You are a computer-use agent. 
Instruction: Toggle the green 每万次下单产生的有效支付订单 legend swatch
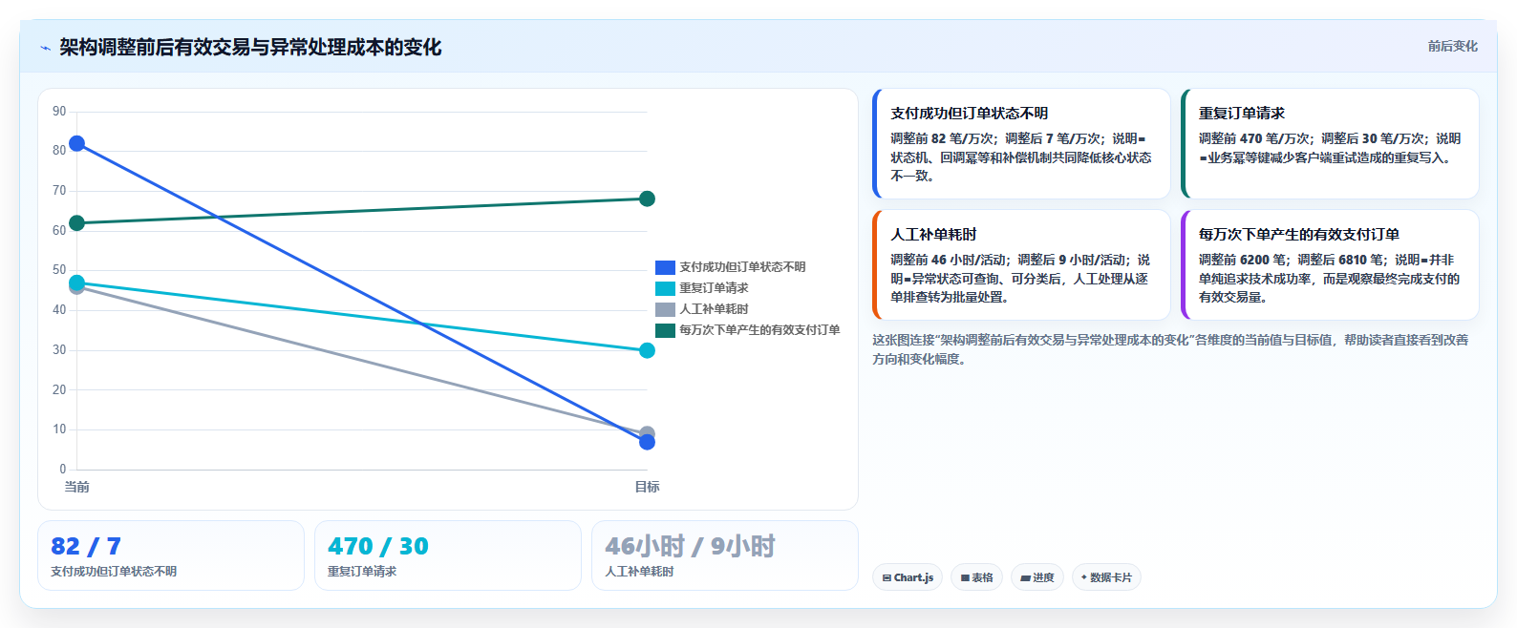click(665, 330)
